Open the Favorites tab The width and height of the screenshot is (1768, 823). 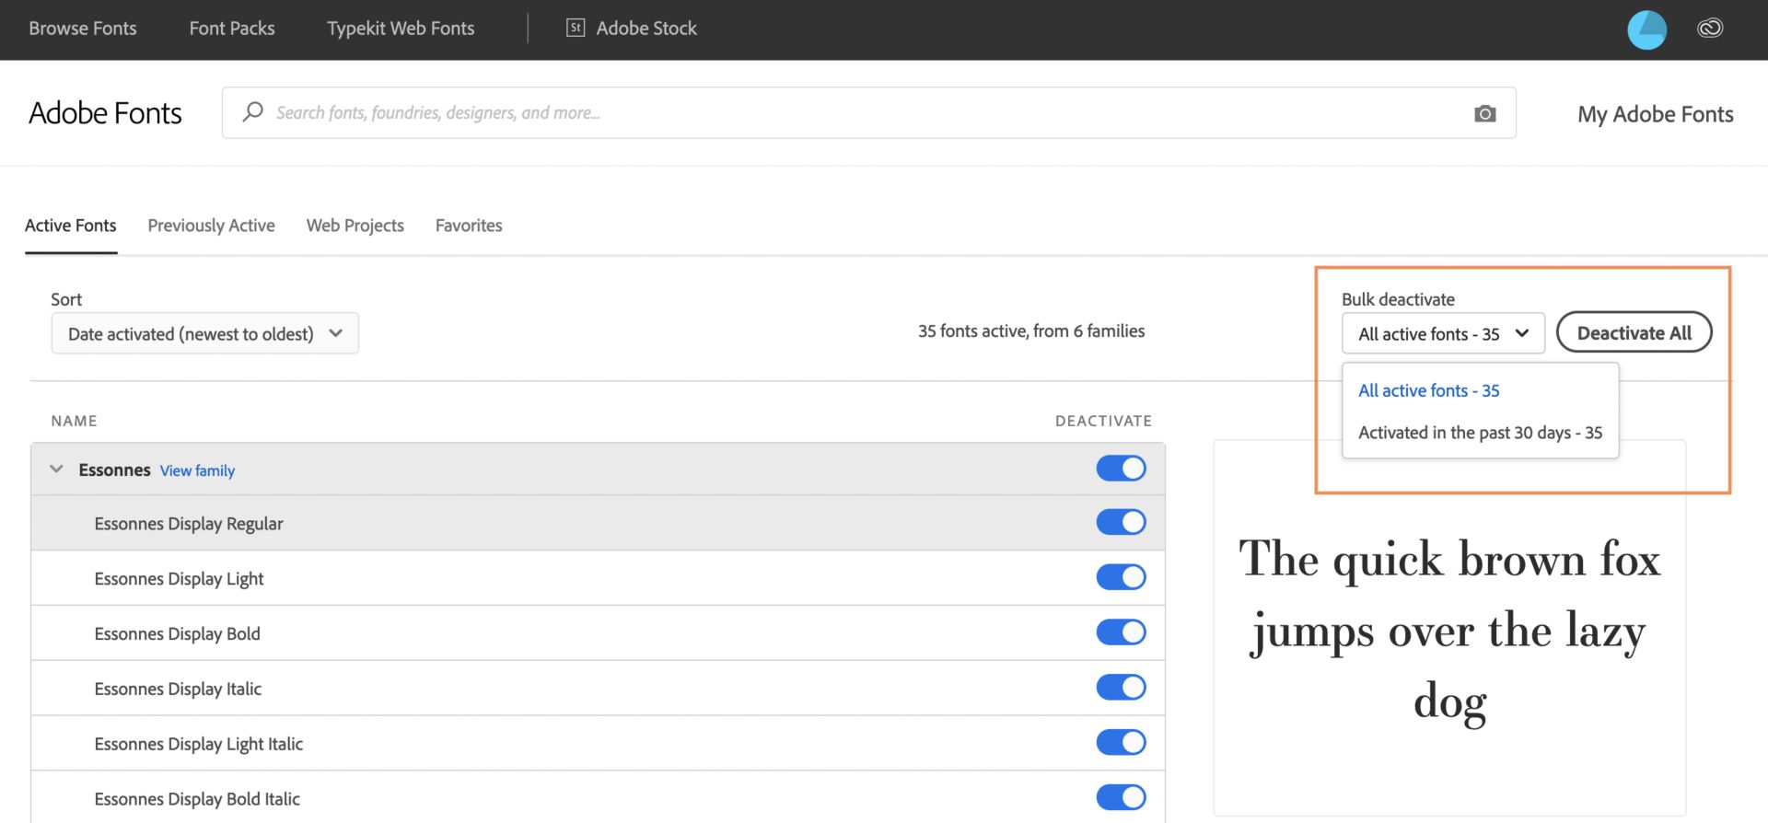tap(469, 226)
